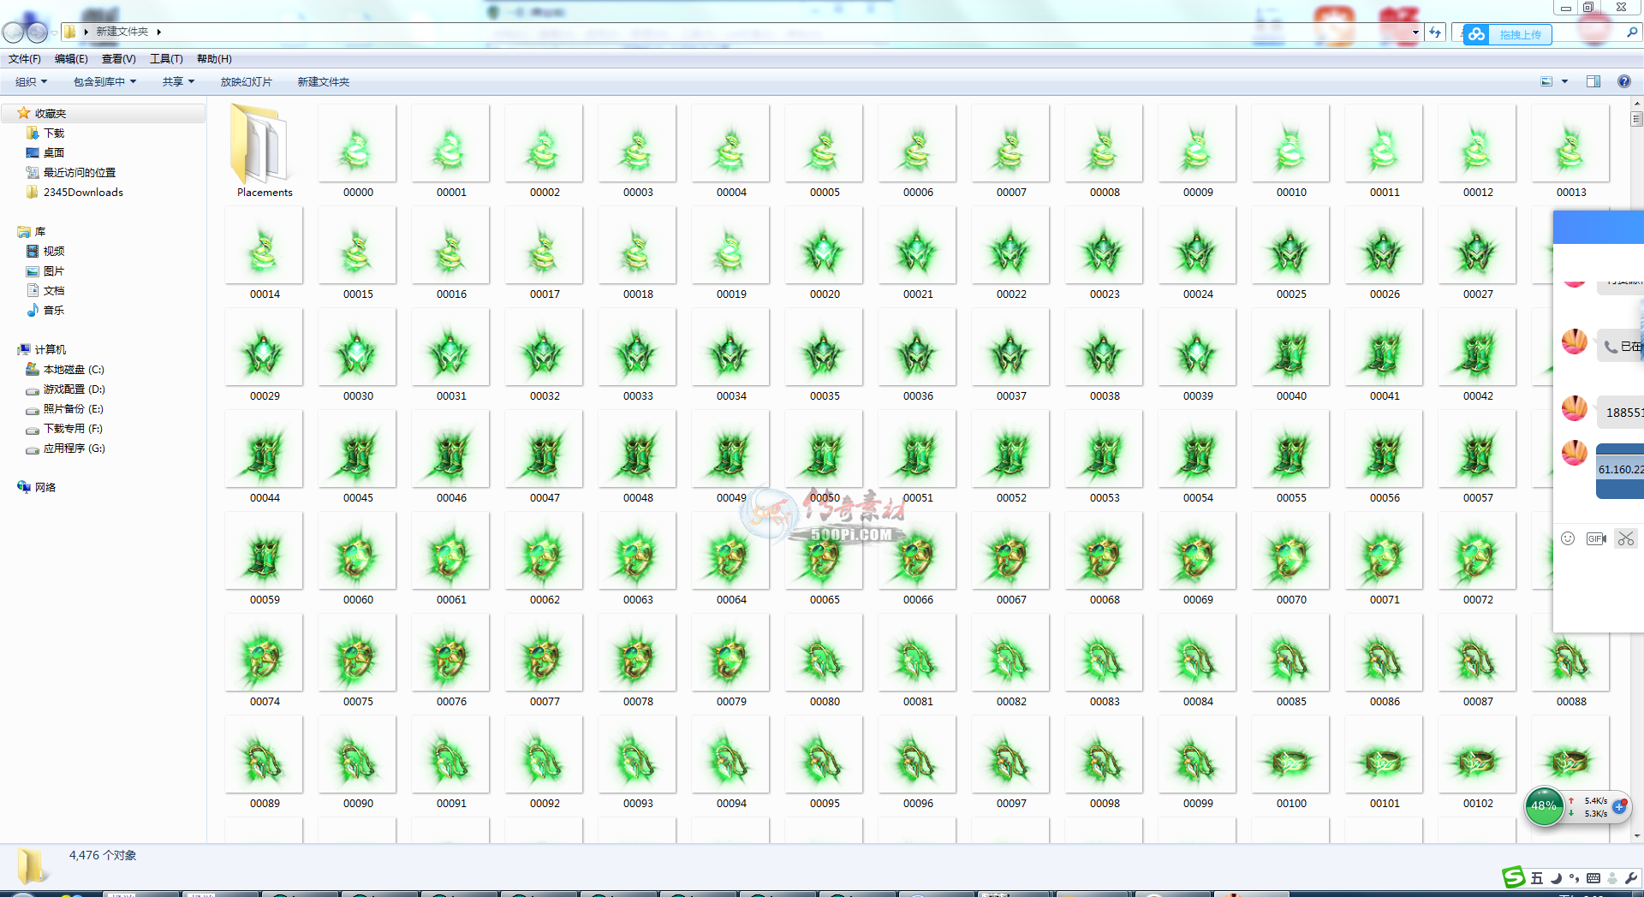Viewport: 1644px width, 897px height.
Task: Click 放映幻灯片 button
Action: [x=246, y=81]
